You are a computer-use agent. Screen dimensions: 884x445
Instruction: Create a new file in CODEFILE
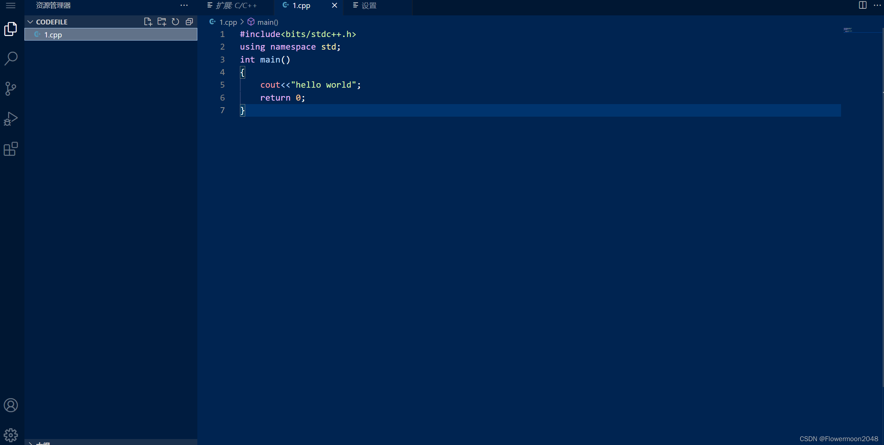pyautogui.click(x=148, y=22)
